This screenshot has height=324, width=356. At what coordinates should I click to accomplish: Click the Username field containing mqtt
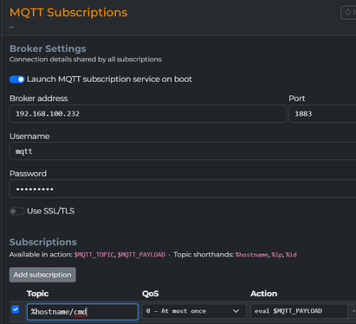tap(183, 151)
